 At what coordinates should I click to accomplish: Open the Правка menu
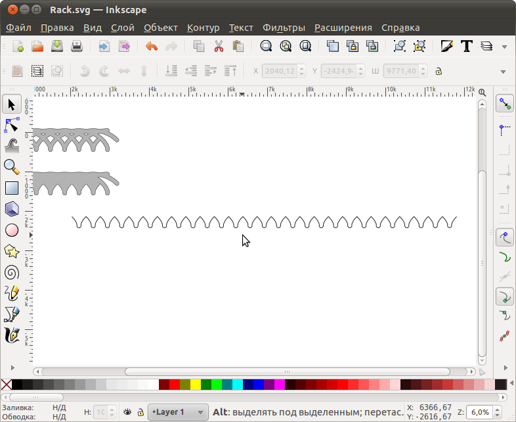click(57, 28)
